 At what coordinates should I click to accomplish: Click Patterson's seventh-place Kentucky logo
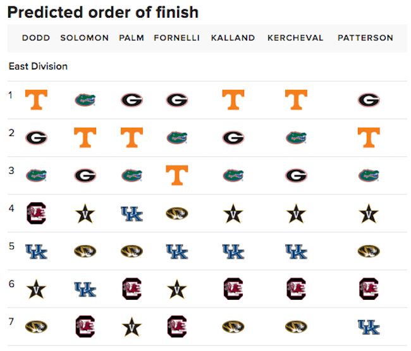369,327
